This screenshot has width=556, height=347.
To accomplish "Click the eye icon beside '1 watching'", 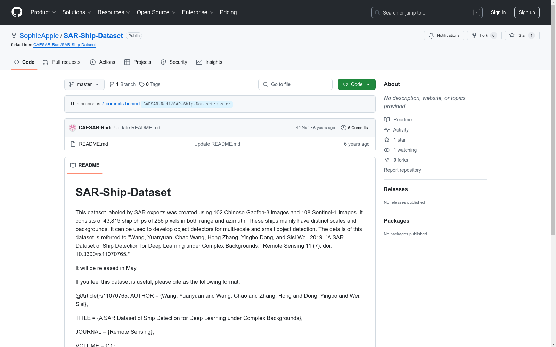I will click(387, 150).
